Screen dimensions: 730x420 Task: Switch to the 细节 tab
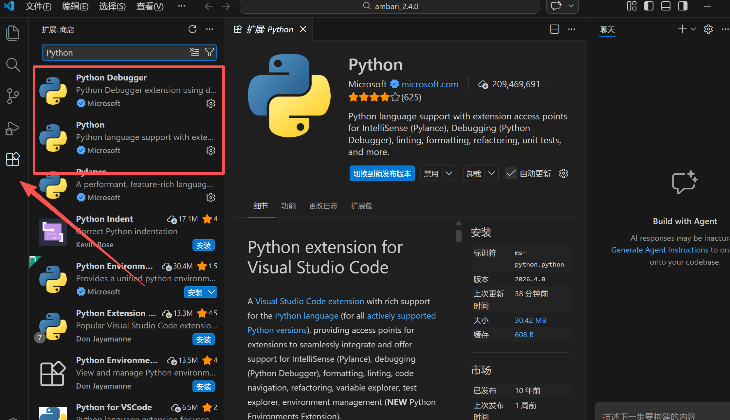tap(261, 206)
